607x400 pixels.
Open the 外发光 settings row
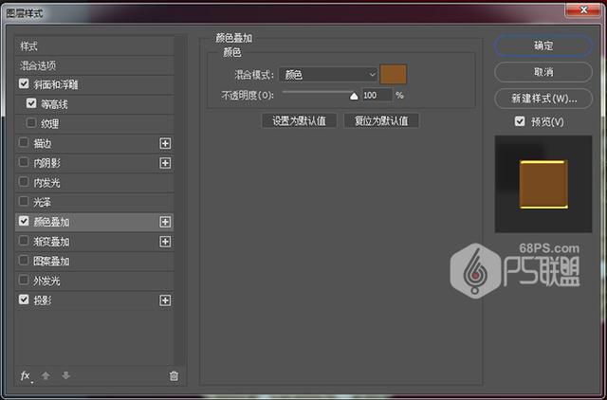click(94, 281)
